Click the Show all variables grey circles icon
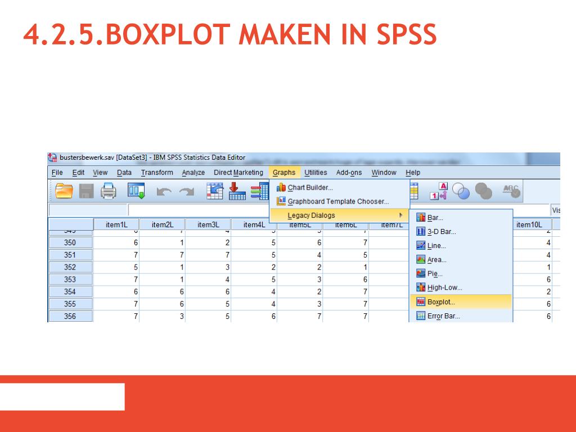The width and height of the screenshot is (576, 432). [483, 191]
